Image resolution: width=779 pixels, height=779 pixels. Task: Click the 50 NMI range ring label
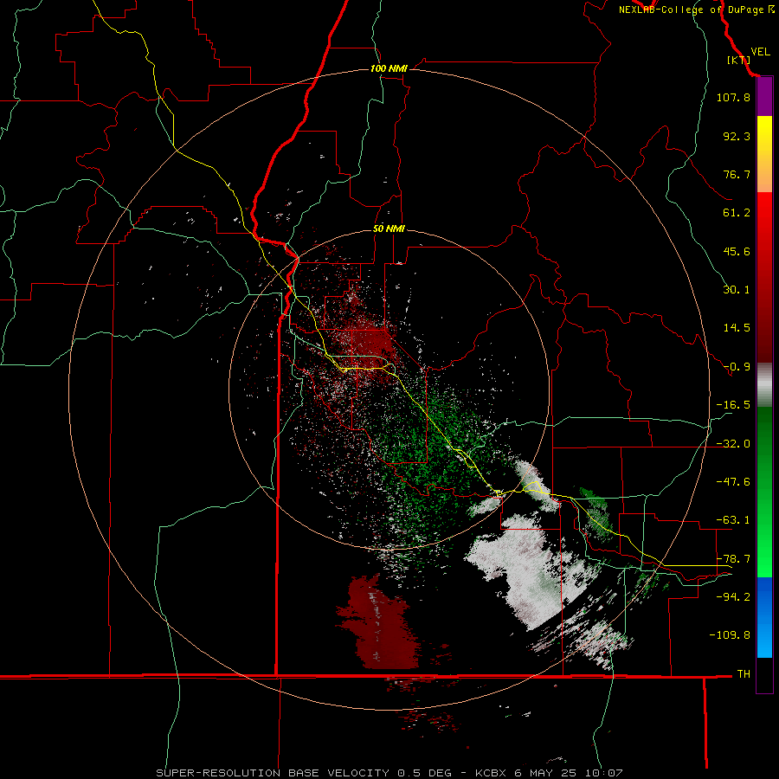click(389, 229)
